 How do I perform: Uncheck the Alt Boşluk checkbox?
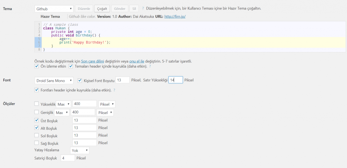[x=37, y=127]
